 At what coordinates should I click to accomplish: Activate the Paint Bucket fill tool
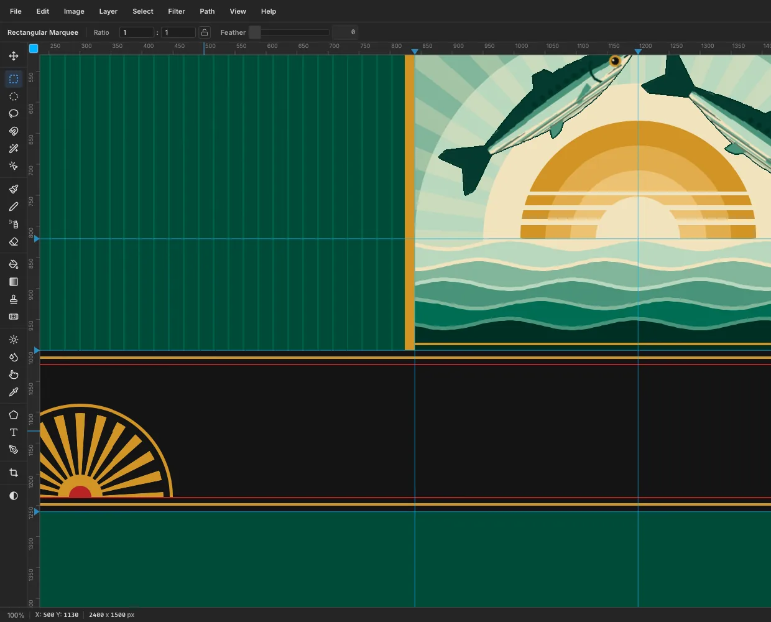pyautogui.click(x=14, y=264)
